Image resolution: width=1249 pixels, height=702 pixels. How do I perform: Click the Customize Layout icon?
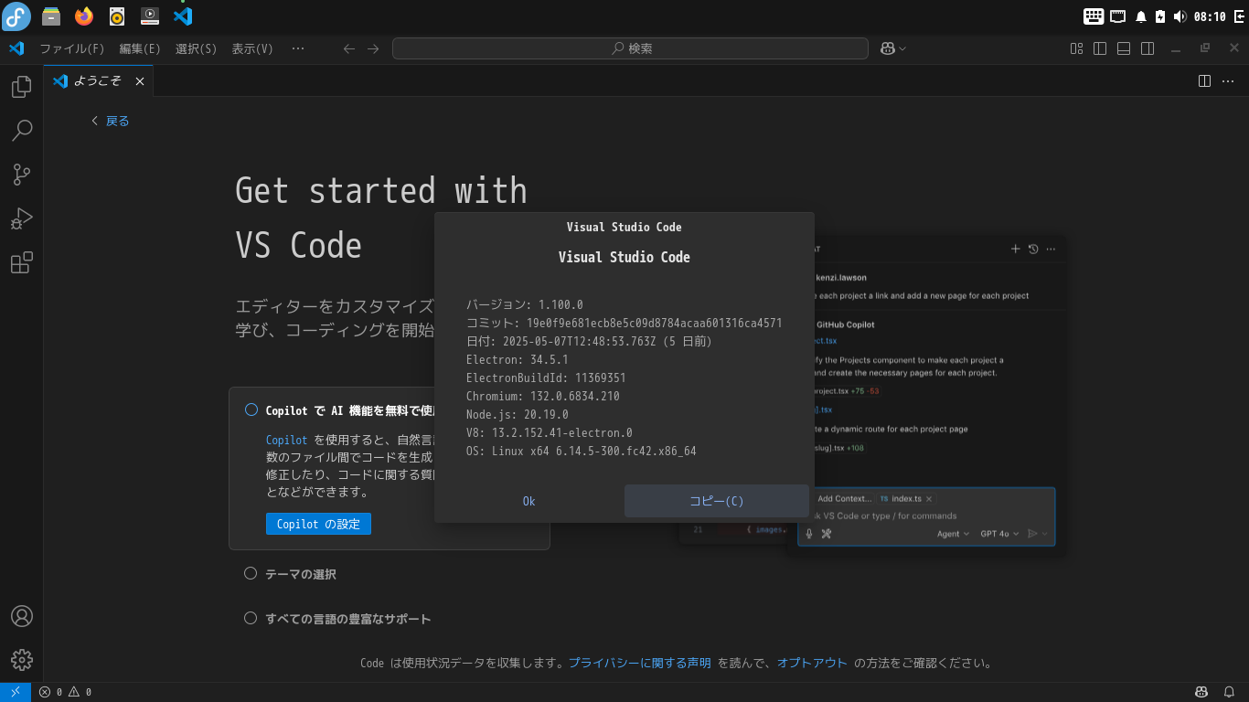[x=1076, y=48]
